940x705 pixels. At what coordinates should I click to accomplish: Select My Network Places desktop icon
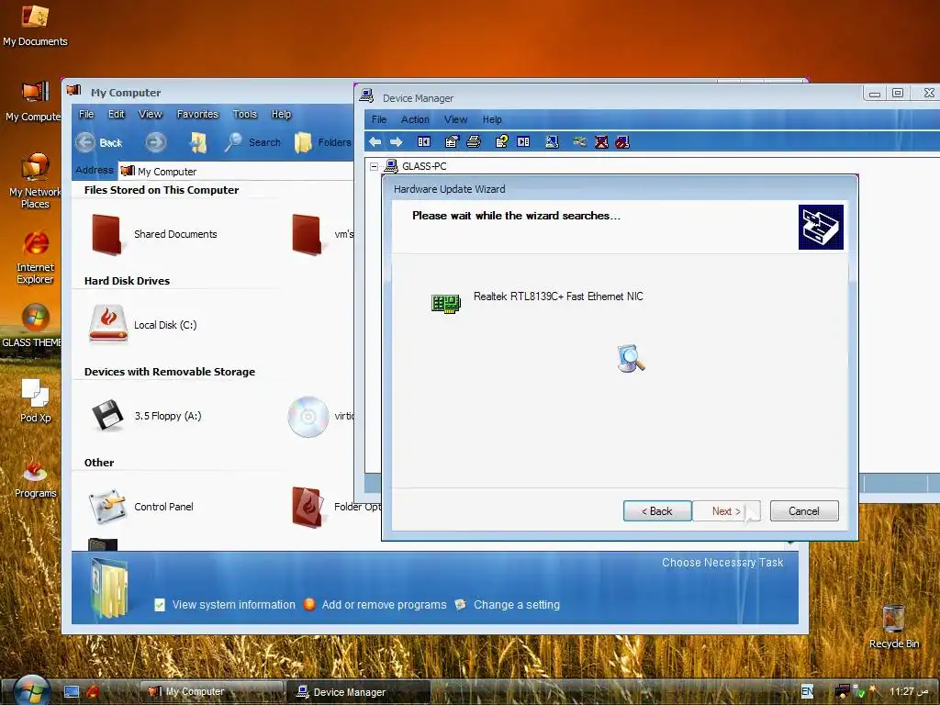(x=35, y=181)
